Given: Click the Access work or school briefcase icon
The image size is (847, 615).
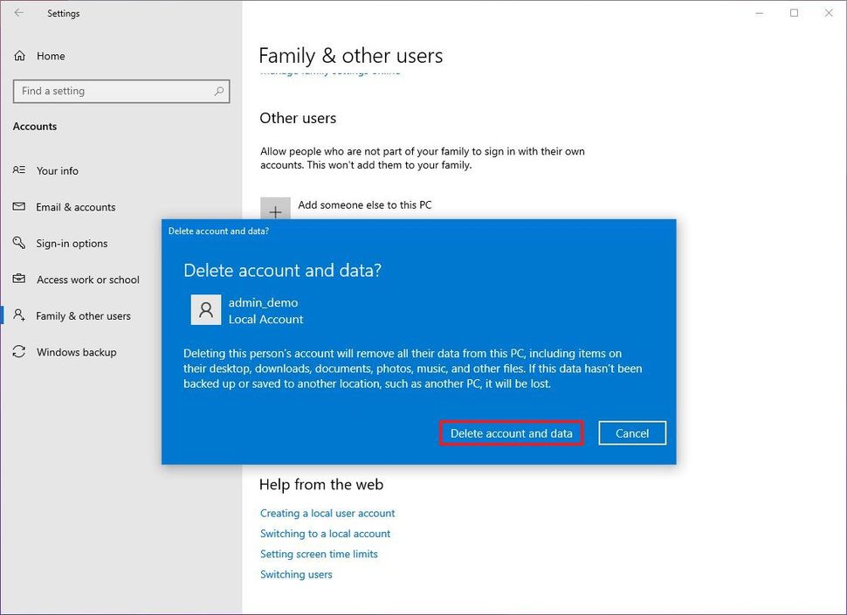Looking at the screenshot, I should (19, 280).
